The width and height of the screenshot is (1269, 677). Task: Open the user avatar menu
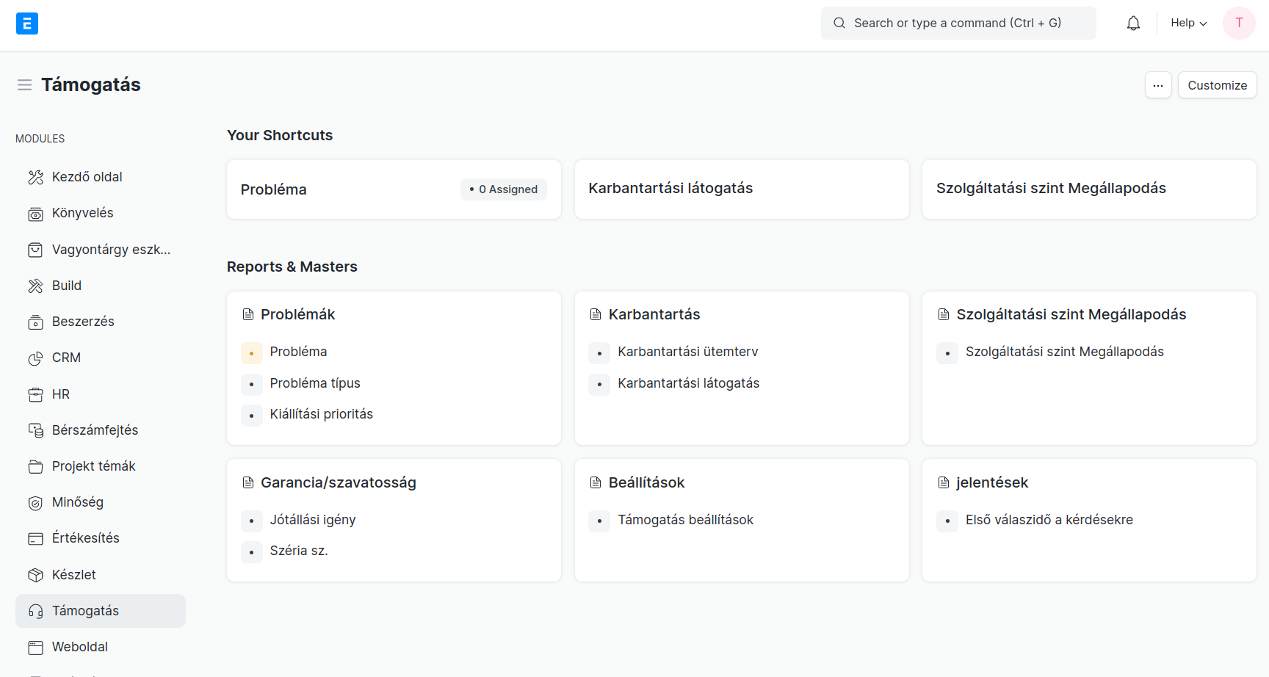[1238, 23]
